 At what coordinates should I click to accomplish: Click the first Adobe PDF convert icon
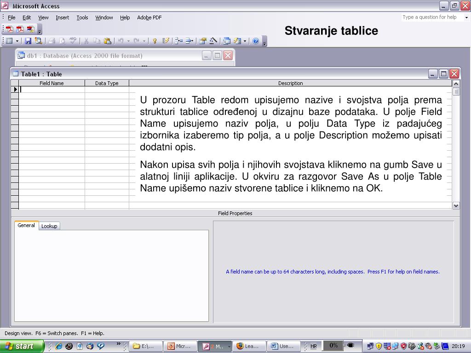[x=10, y=29]
